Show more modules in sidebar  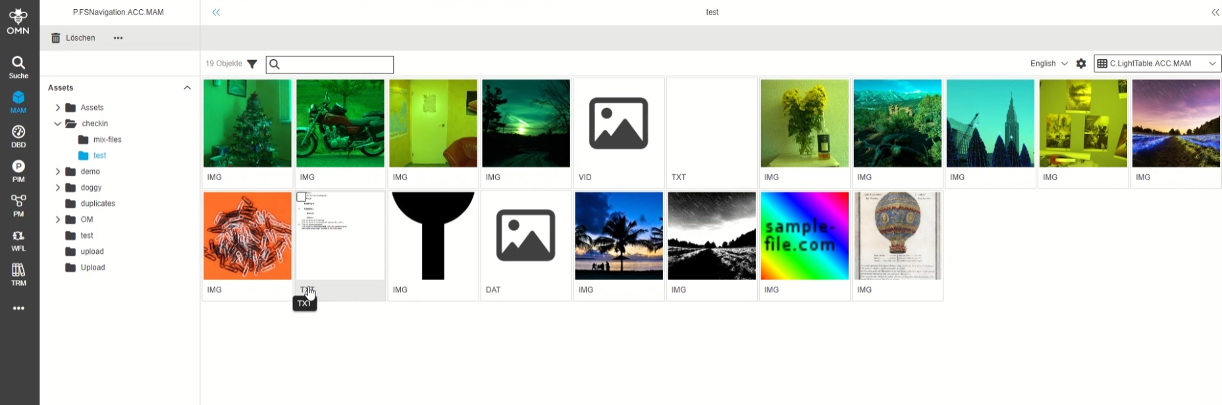[x=18, y=308]
